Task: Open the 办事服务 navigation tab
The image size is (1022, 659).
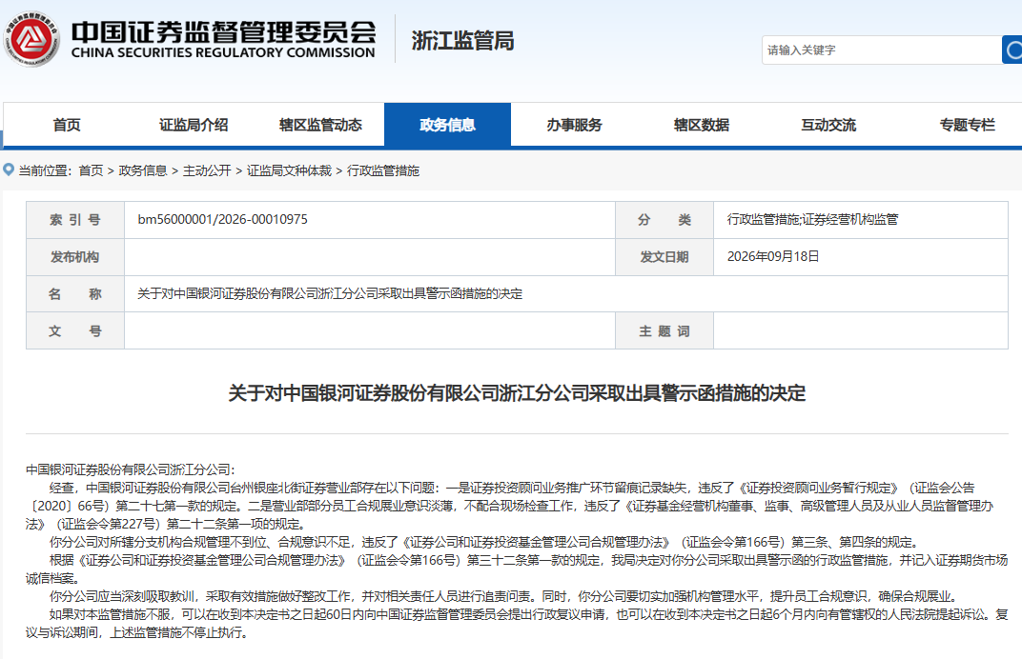Action: click(574, 125)
